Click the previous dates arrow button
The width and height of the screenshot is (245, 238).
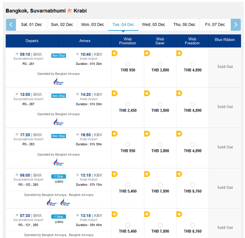[11, 24]
